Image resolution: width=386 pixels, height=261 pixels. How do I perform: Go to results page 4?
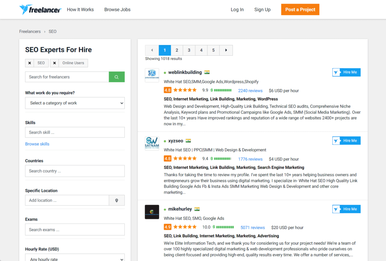pyautogui.click(x=201, y=50)
